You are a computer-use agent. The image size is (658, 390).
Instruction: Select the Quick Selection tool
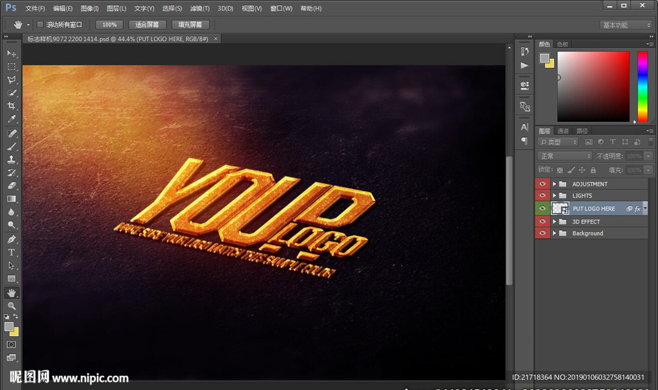[12, 92]
